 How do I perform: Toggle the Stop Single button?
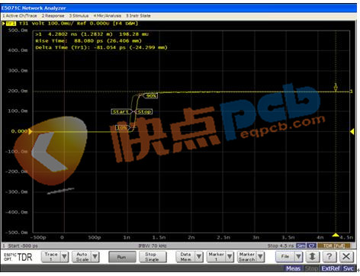[x=153, y=257]
